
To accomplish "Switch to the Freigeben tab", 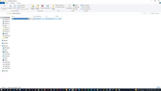I will [x=12, y=3].
